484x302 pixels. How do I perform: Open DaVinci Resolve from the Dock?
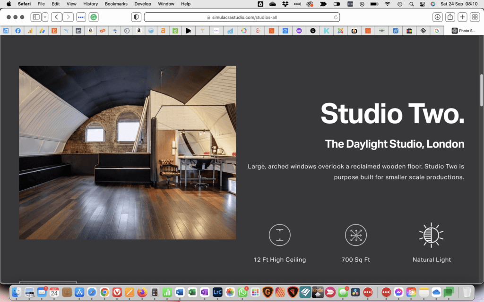[355, 292]
